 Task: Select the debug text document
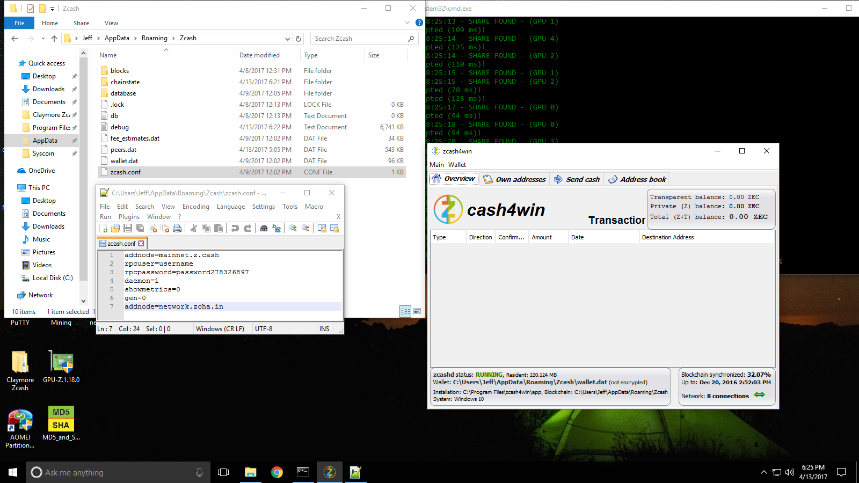(x=252, y=127)
